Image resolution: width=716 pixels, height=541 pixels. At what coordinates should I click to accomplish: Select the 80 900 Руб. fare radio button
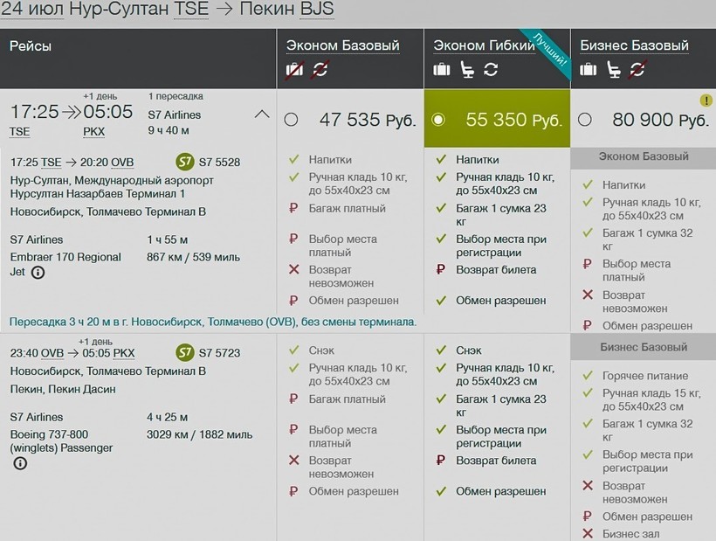pos(585,120)
